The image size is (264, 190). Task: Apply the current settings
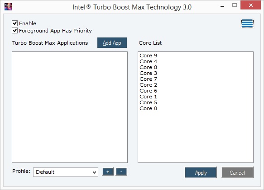[x=201, y=172]
